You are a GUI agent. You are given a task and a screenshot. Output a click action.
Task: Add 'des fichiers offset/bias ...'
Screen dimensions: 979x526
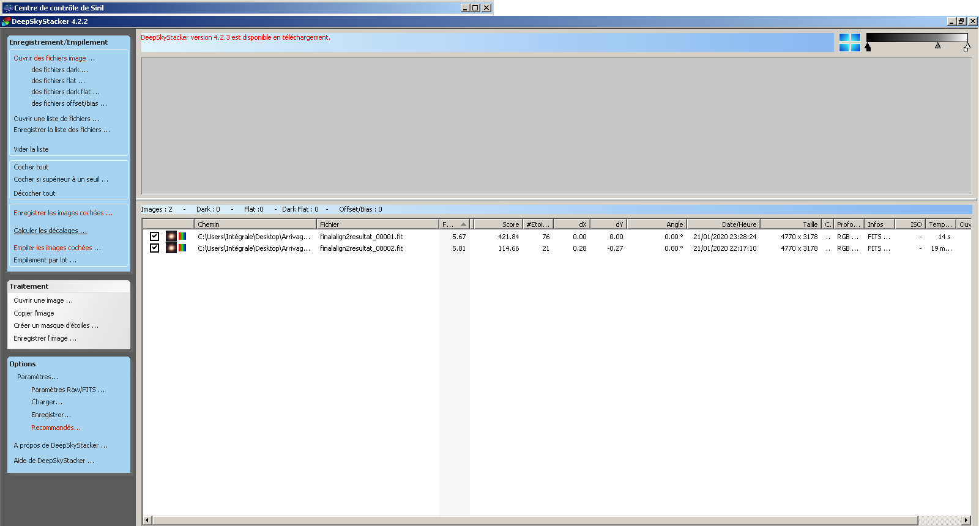[69, 103]
